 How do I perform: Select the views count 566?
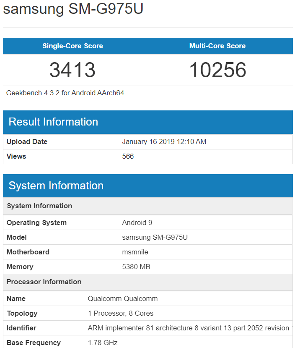[x=128, y=156]
